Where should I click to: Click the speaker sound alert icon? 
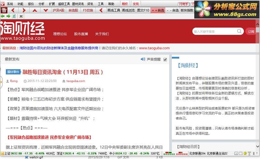[x=143, y=59]
